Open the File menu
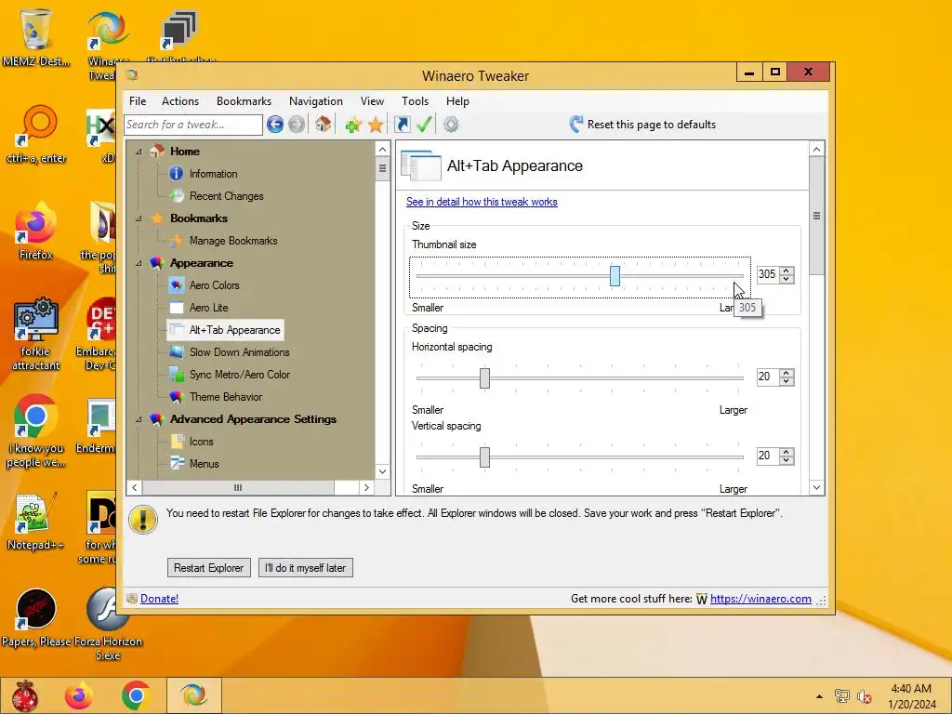The height and width of the screenshot is (714, 952). pyautogui.click(x=138, y=101)
